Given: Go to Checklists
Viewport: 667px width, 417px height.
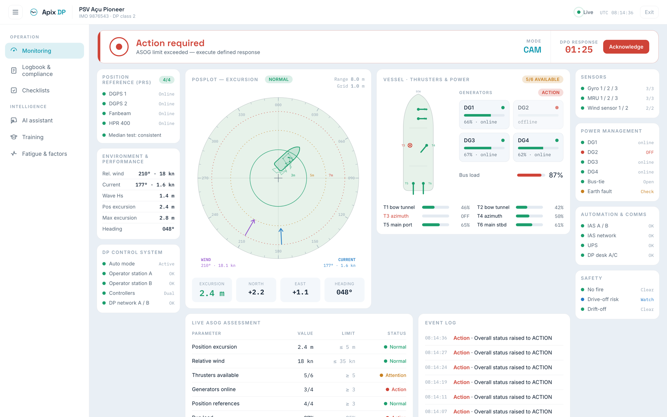Looking at the screenshot, I should click(x=44, y=90).
